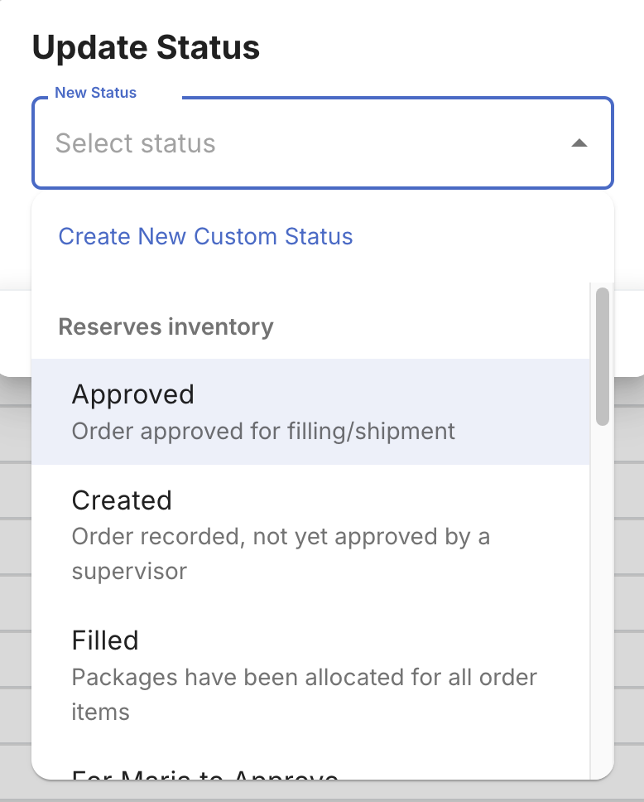Image resolution: width=644 pixels, height=802 pixels.
Task: Click the New Status field label
Action: pyautogui.click(x=95, y=93)
